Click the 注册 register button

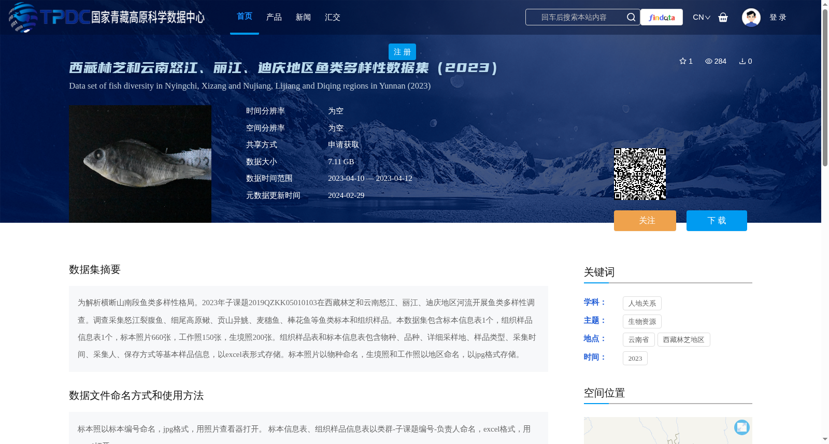pos(402,52)
